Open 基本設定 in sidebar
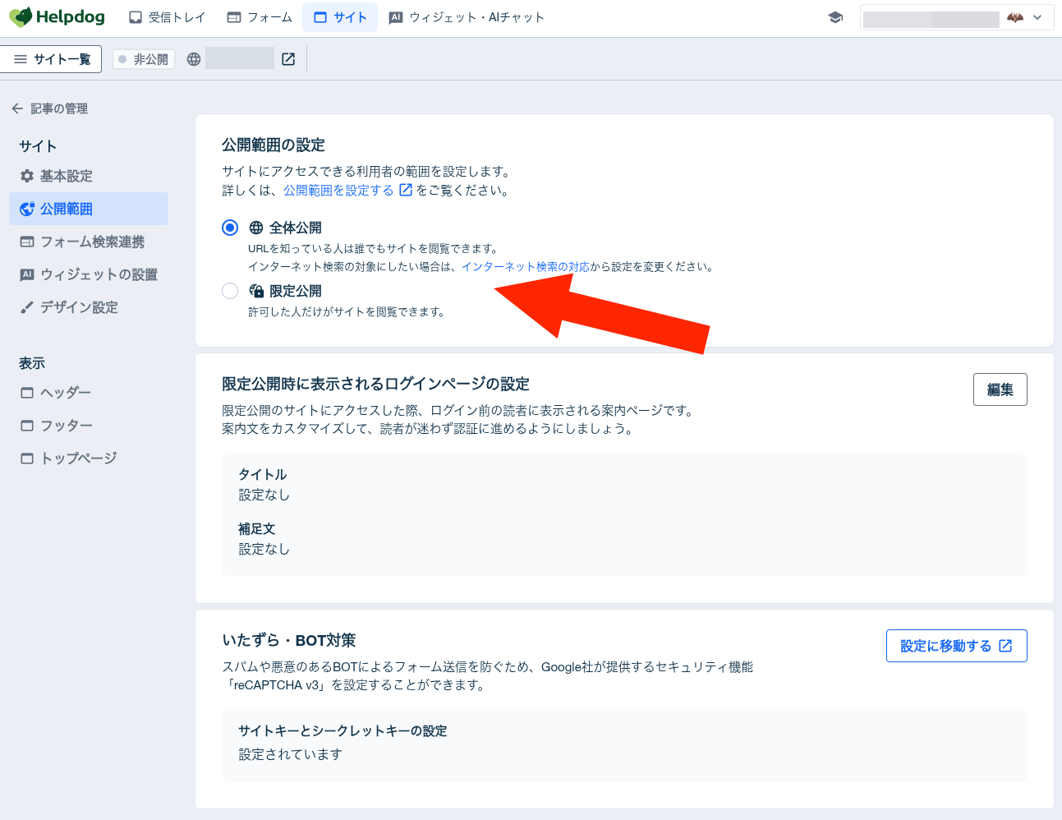This screenshot has width=1062, height=820. 89,176
